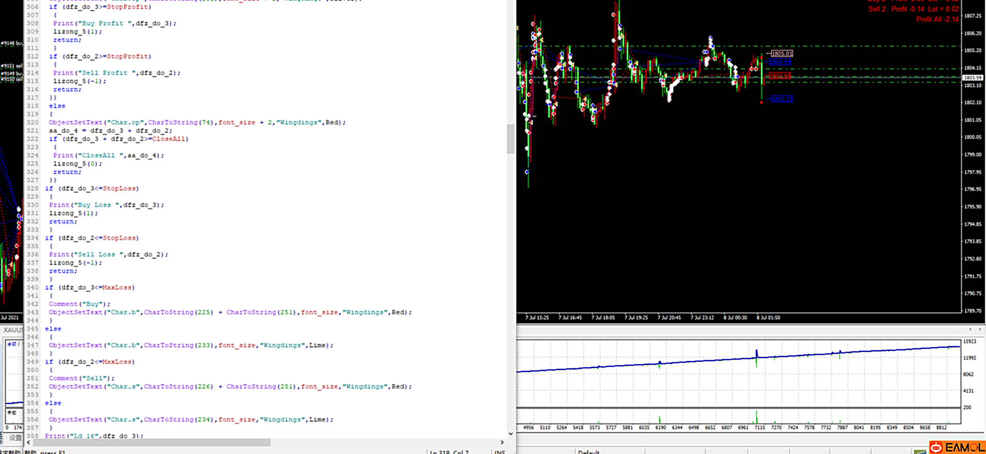Click the '8 Jul 01:50' time axis label

768,318
